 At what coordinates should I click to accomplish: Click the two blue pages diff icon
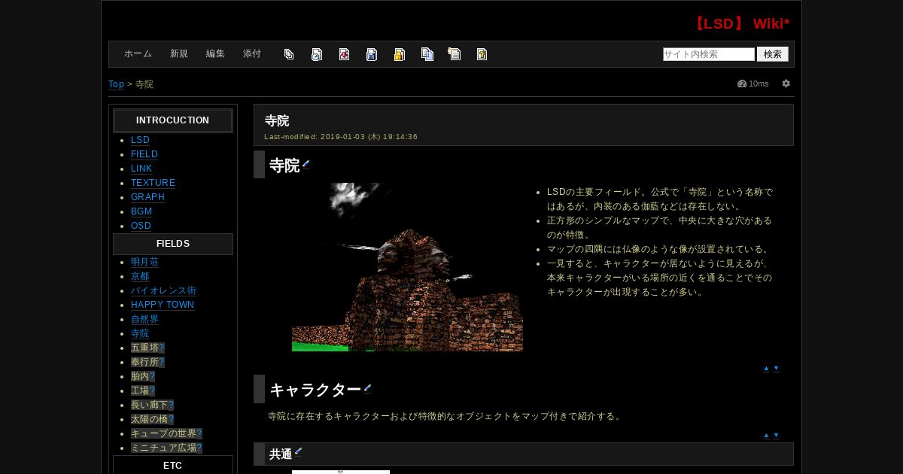(427, 54)
